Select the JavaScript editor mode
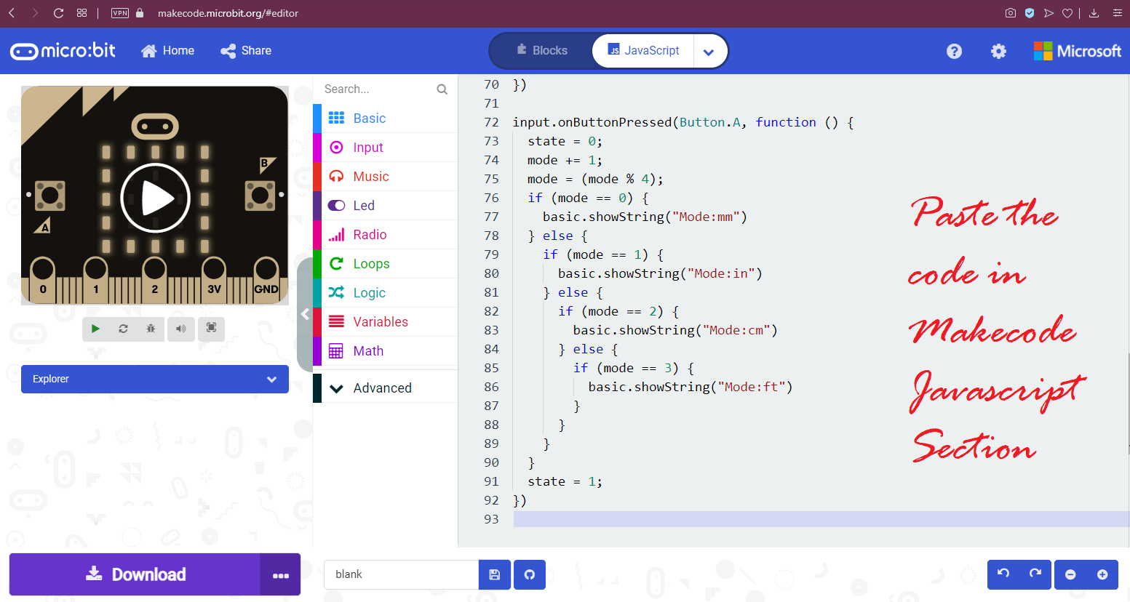 click(x=642, y=50)
